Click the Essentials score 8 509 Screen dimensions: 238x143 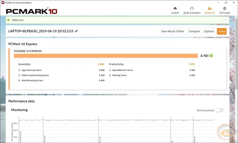[x=101, y=64]
